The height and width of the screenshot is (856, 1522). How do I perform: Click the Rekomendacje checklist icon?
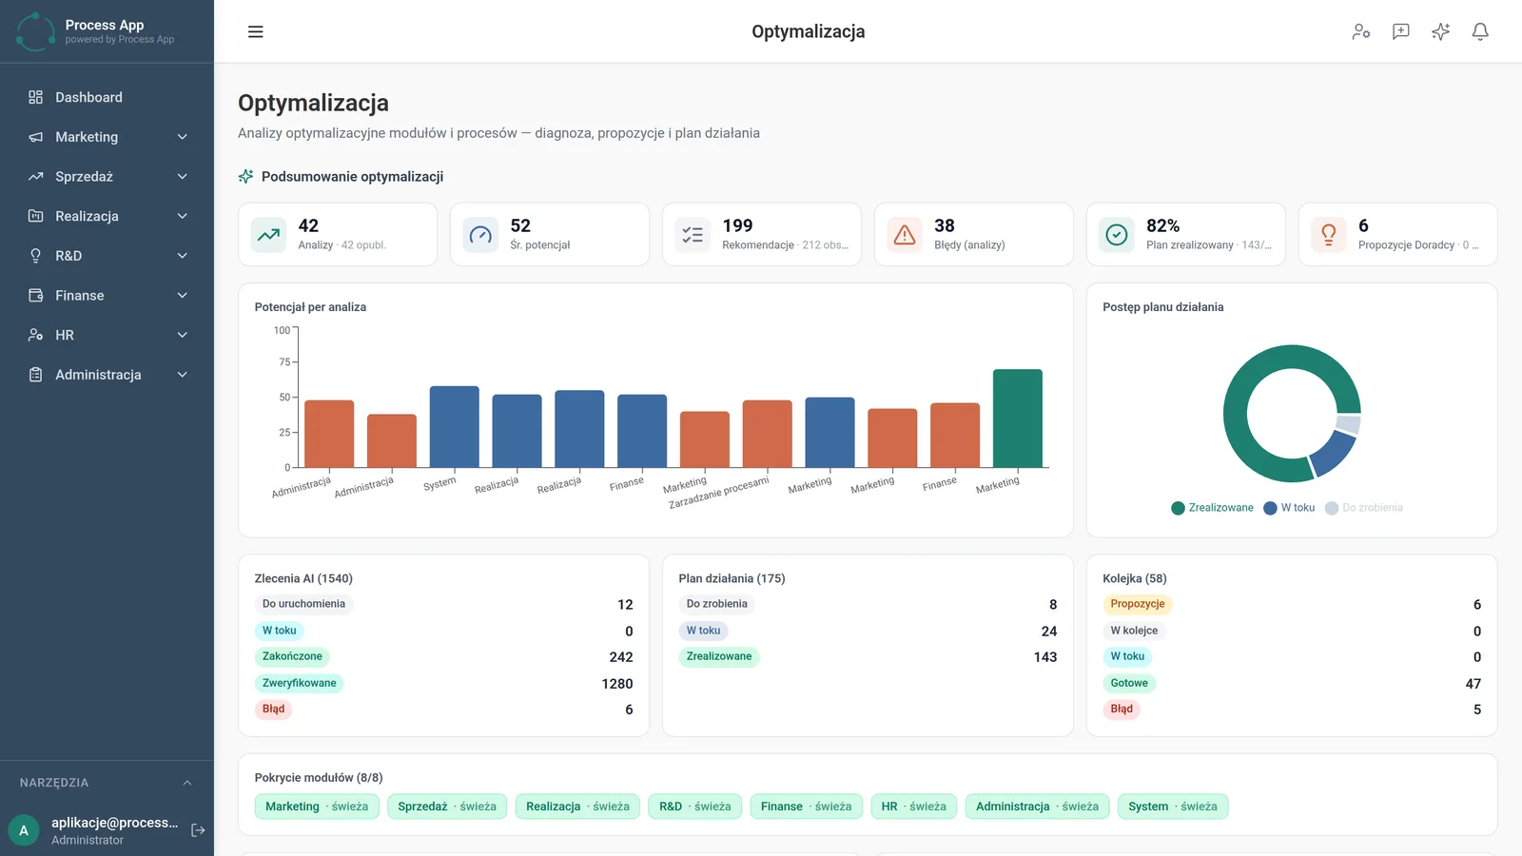click(x=693, y=234)
